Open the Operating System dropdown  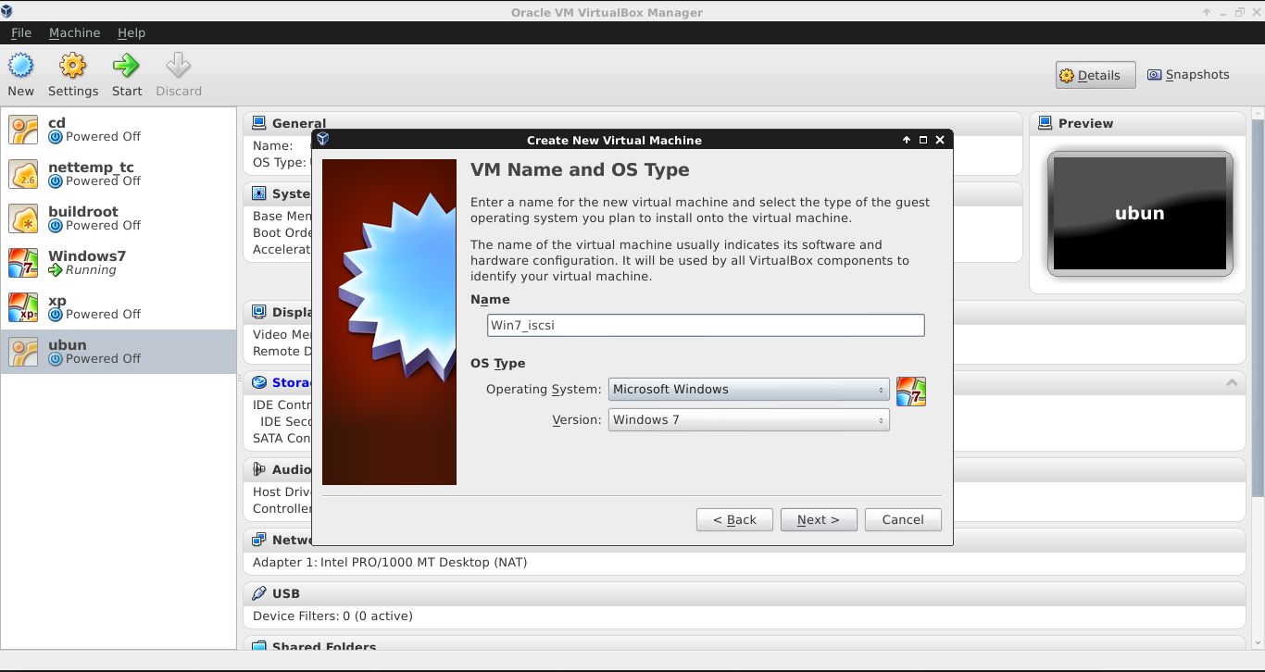748,390
